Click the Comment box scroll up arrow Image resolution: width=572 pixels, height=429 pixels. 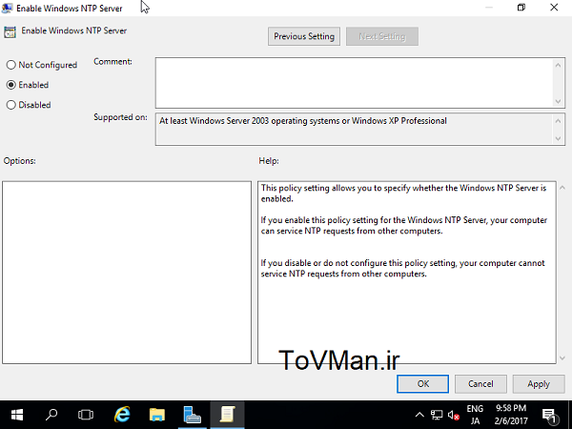pyautogui.click(x=558, y=65)
